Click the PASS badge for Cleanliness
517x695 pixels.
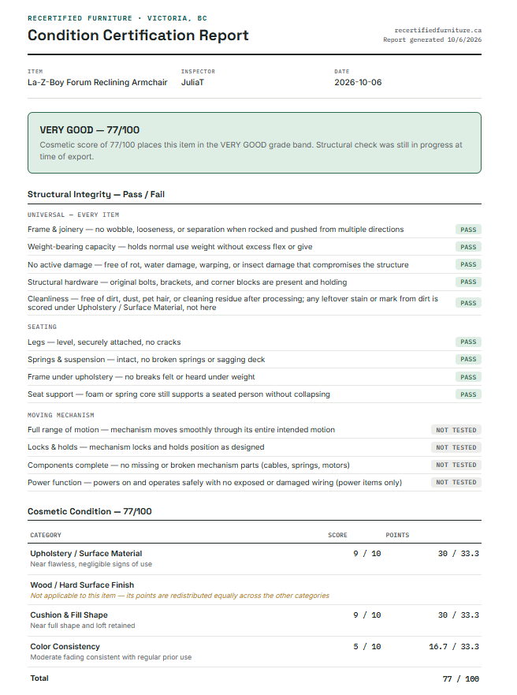click(x=468, y=303)
